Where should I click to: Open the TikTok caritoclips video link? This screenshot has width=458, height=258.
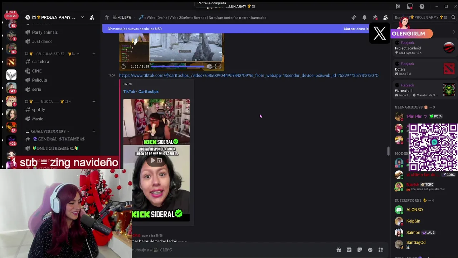click(249, 75)
